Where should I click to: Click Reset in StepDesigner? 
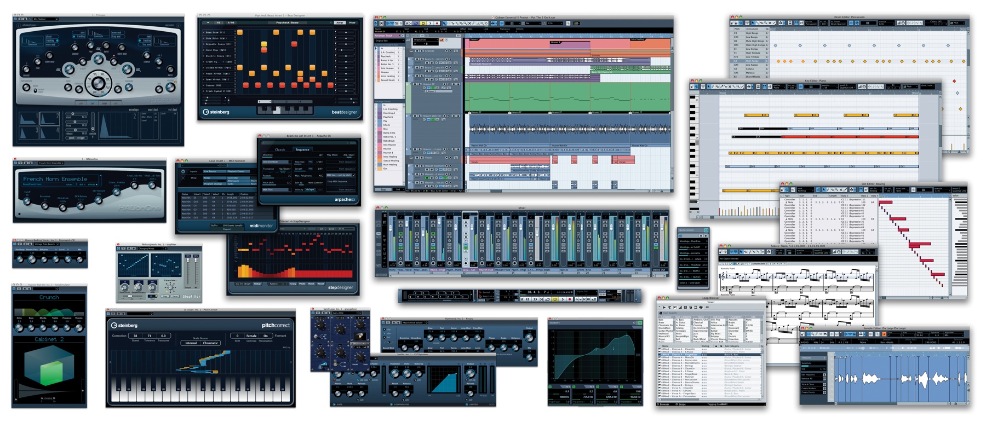pyautogui.click(x=320, y=284)
